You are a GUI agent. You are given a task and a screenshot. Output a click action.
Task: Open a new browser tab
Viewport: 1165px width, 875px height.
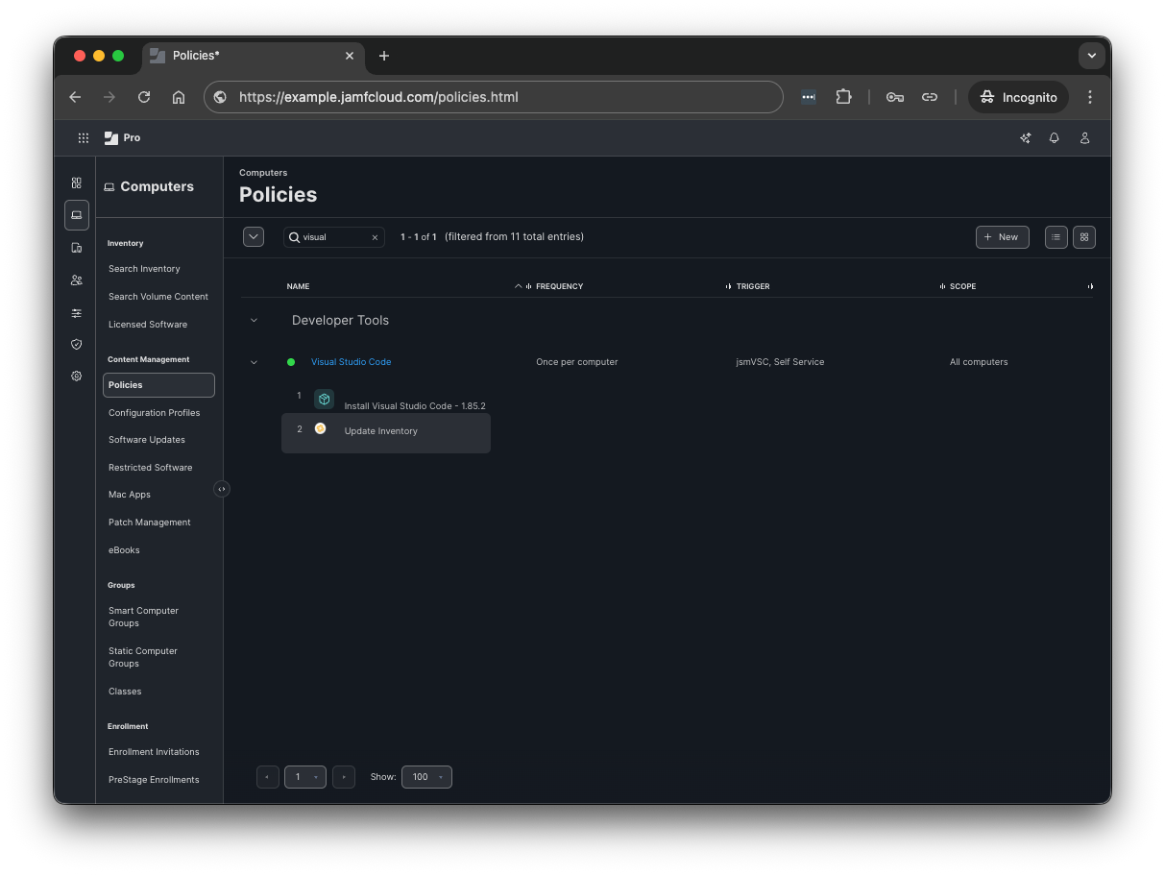384,56
